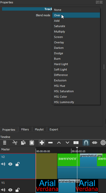
Task: Select Screen blend mode
Action: click(x=76, y=37)
